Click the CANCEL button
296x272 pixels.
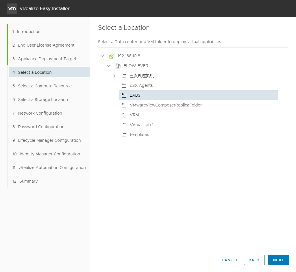[x=230, y=260]
